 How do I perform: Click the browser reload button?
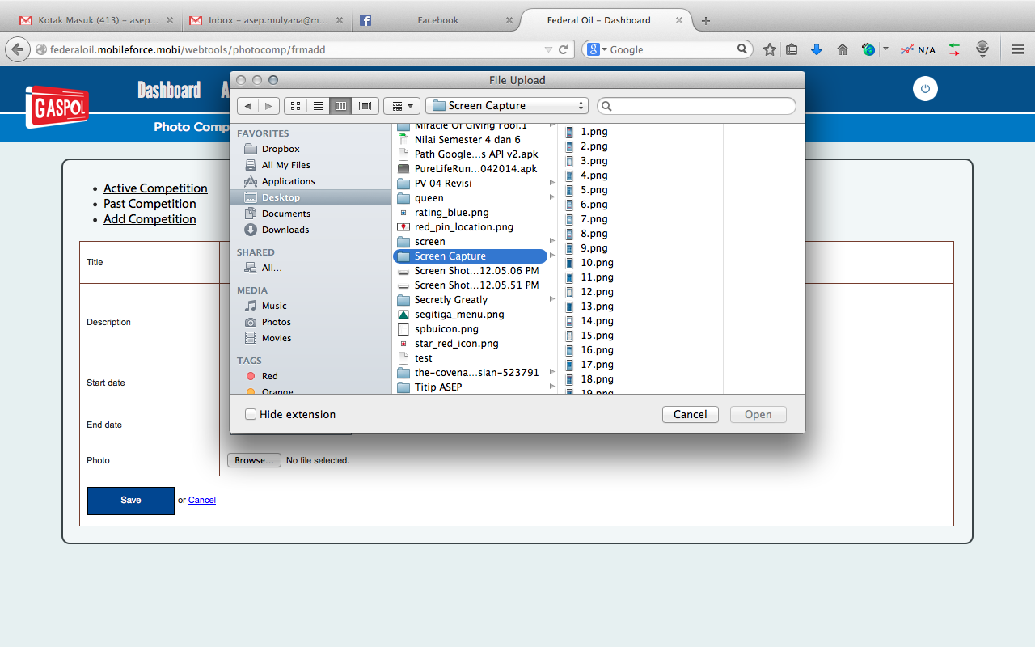point(564,49)
